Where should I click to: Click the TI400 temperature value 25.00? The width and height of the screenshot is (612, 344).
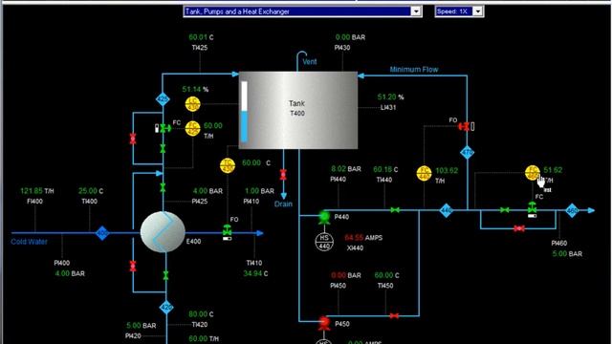[x=87, y=191]
